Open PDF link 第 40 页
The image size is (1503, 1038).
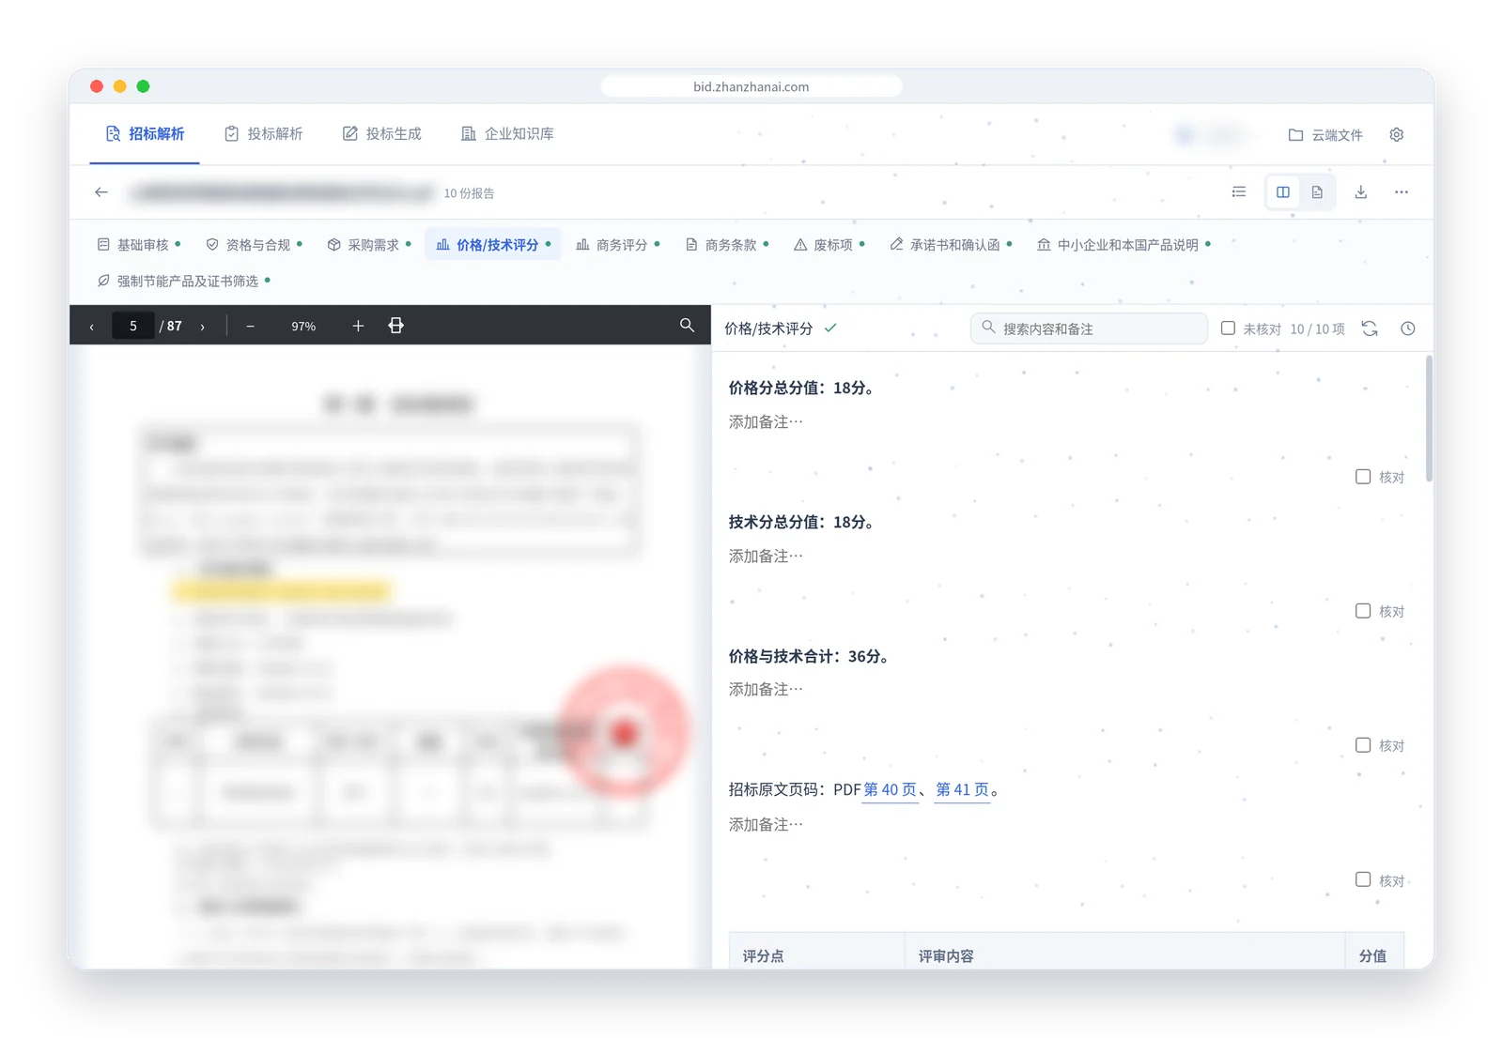890,790
